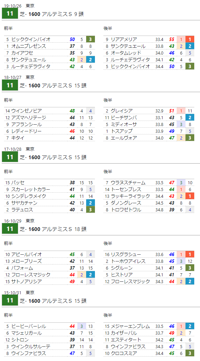
Task: Click the green 11 badge for 16-10/29 race
Action: [x=10, y=229]
